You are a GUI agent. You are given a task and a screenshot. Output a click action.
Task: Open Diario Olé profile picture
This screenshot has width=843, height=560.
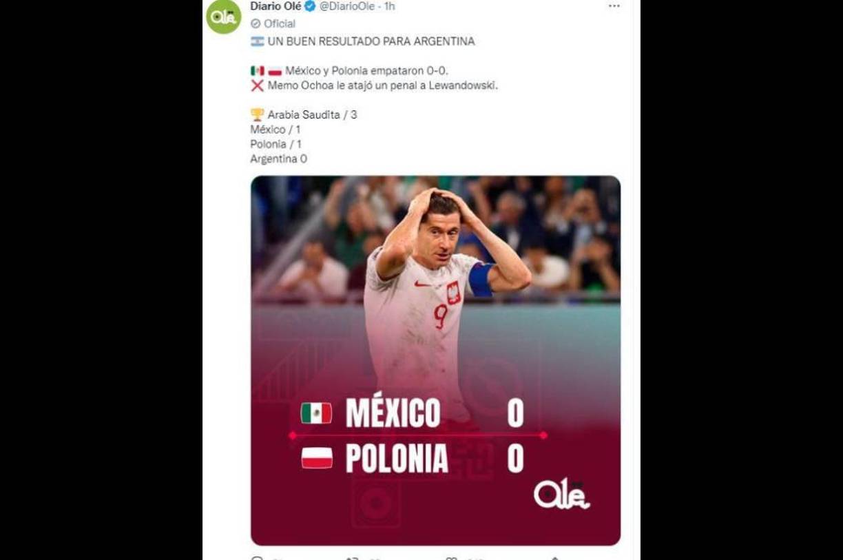(x=223, y=15)
